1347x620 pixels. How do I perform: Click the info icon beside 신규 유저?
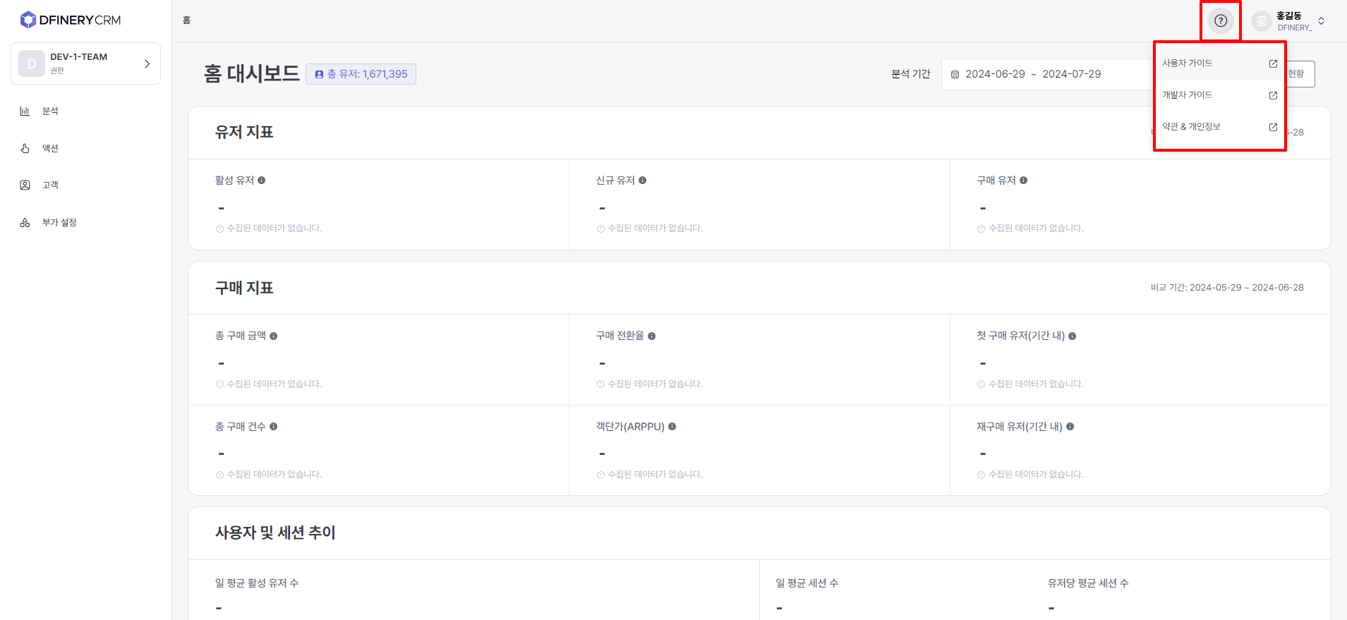click(x=643, y=181)
